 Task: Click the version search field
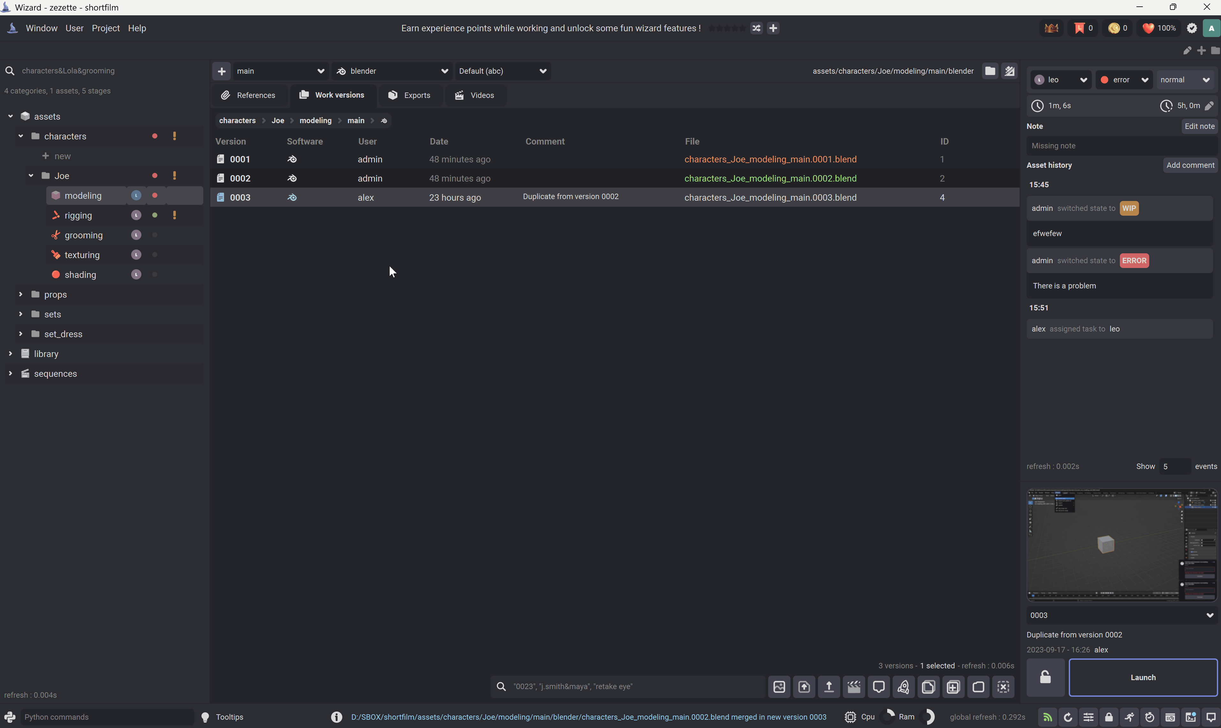(628, 687)
